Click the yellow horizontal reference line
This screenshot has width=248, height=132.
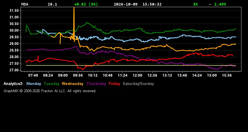coord(131,65)
